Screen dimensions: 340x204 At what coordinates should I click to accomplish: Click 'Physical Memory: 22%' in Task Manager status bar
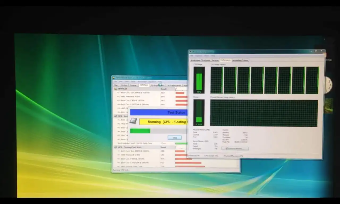click(x=233, y=156)
